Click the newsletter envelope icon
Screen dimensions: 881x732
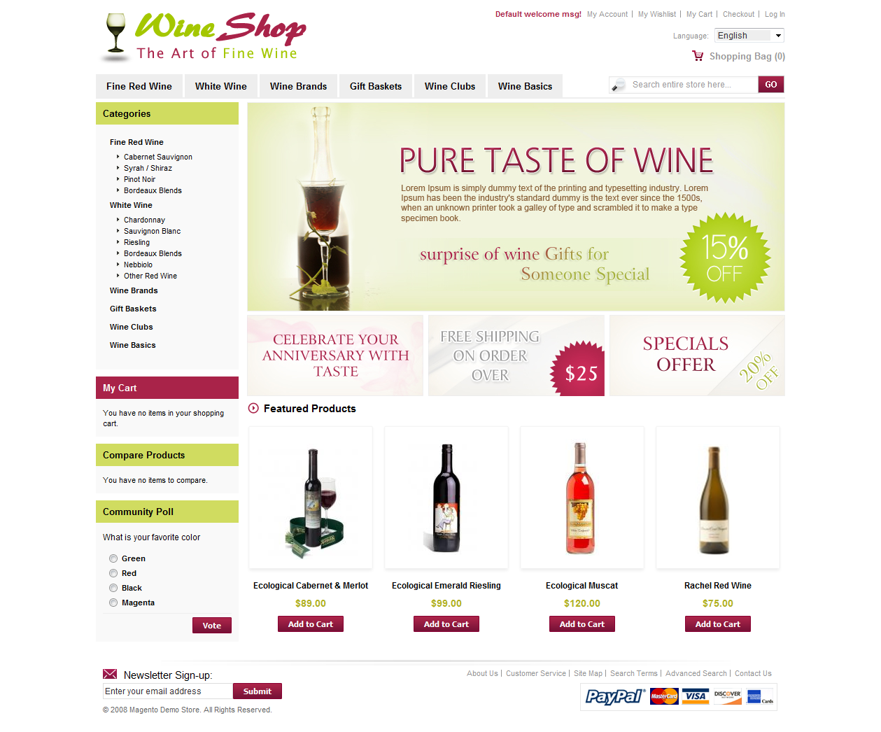click(110, 674)
